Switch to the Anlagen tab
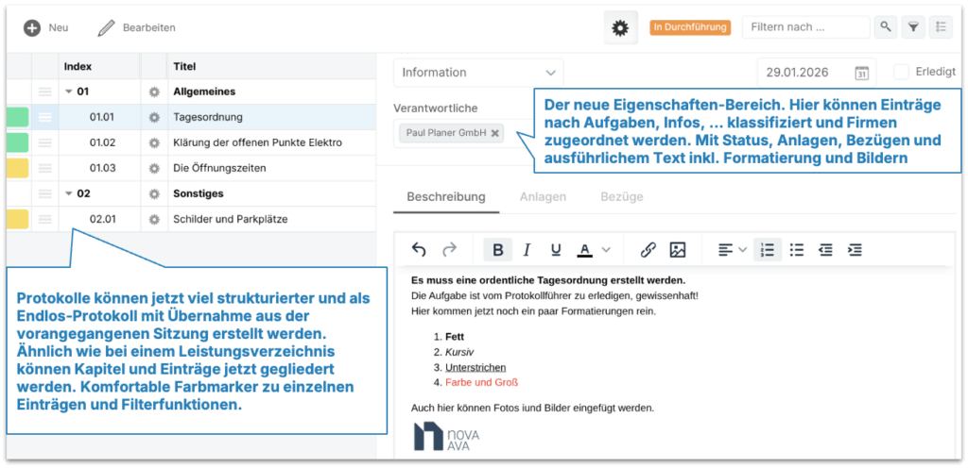 pos(543,197)
